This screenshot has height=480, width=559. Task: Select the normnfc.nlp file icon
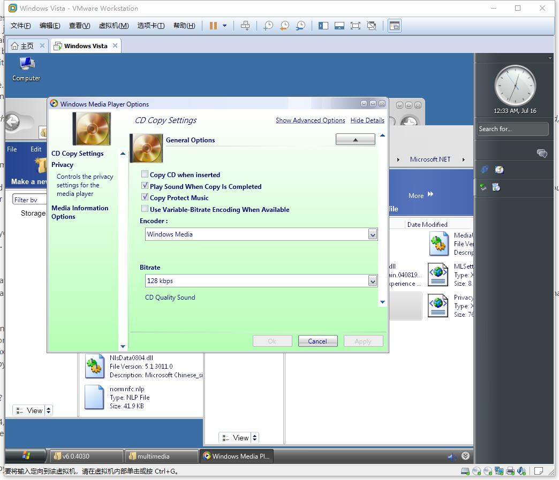point(94,398)
